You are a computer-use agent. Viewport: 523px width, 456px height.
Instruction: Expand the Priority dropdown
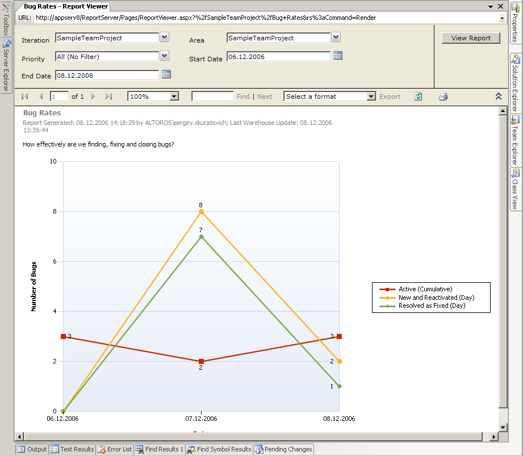tap(165, 56)
